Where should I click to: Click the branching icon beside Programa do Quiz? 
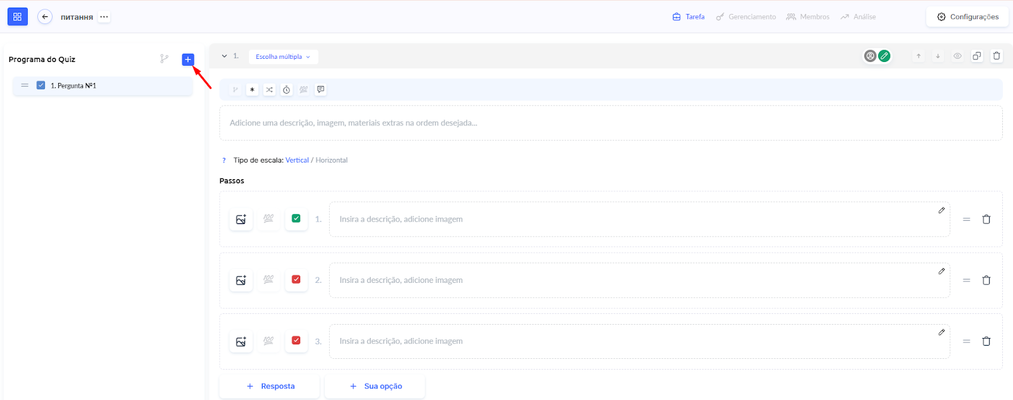click(164, 59)
